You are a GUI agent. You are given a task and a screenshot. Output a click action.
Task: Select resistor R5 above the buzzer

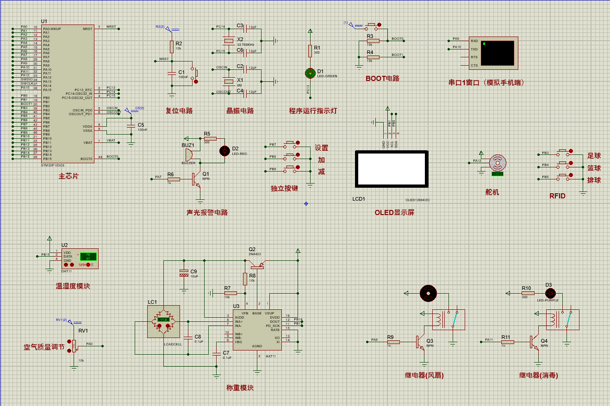pyautogui.click(x=210, y=138)
